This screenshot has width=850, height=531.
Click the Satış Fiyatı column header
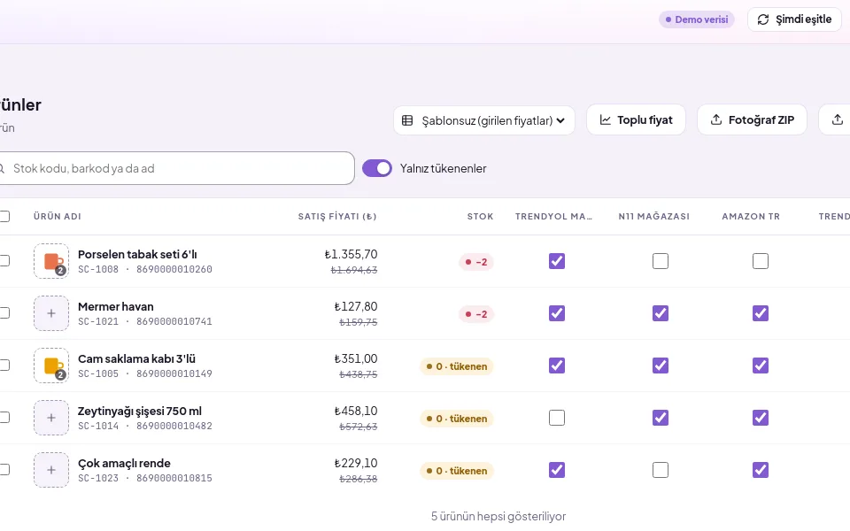337,216
